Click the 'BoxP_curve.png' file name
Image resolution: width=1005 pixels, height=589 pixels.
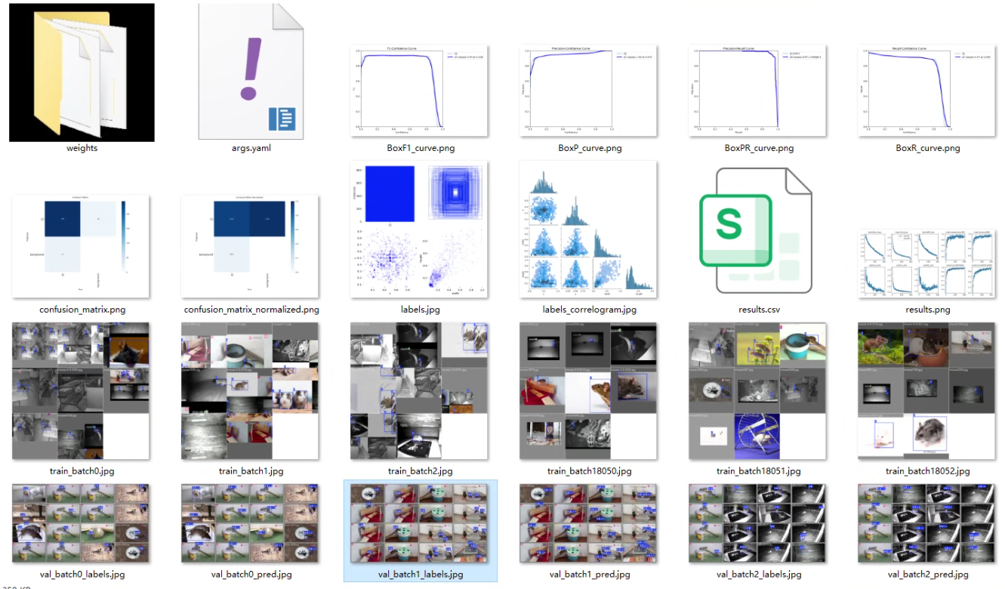pos(590,148)
